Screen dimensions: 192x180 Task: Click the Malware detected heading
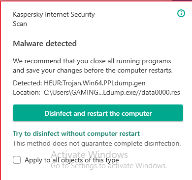[45, 44]
